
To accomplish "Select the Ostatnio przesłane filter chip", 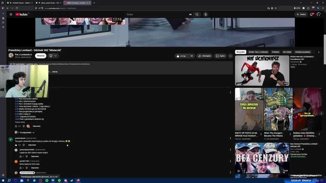I will (303, 52).
